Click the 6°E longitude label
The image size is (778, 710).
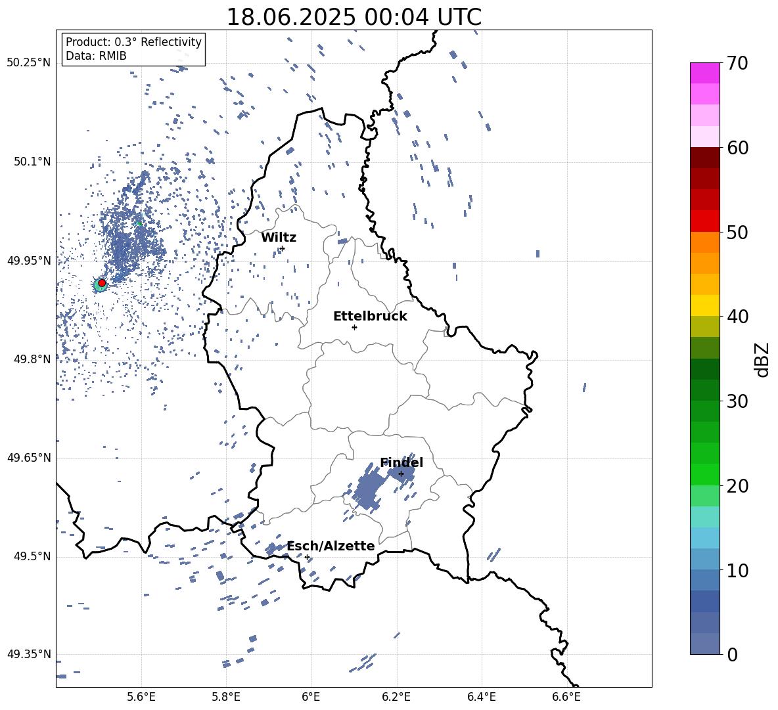tap(311, 697)
